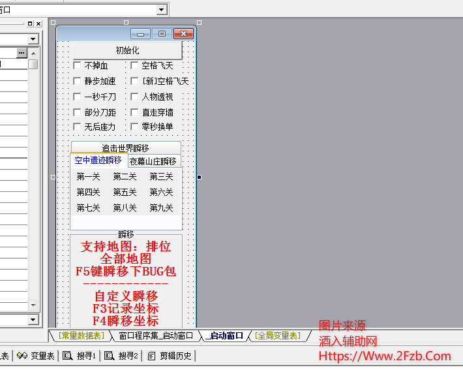Open the left panel component dropdown
This screenshot has width=463, height=374.
point(33,39)
